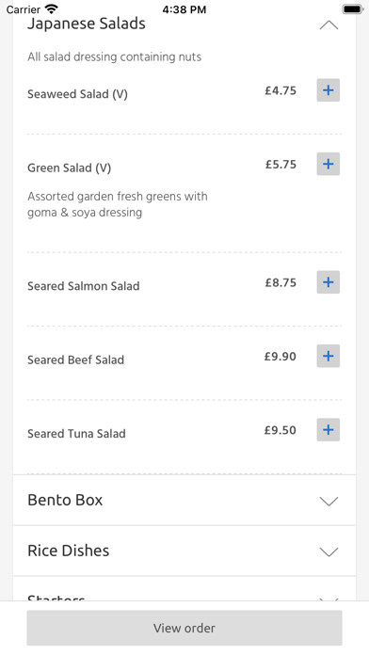
Task: Select the Japanese Salads section title
Action: pos(87,24)
